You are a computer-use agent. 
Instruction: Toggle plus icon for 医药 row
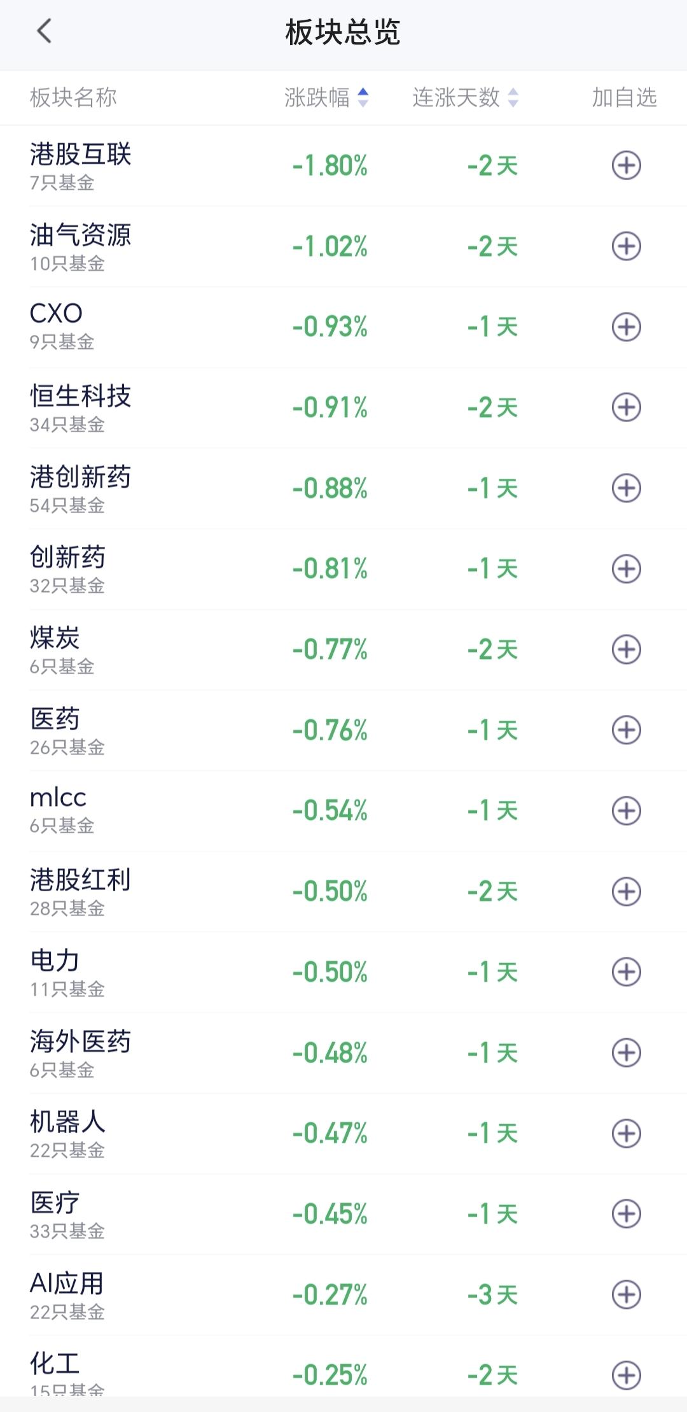(x=626, y=730)
